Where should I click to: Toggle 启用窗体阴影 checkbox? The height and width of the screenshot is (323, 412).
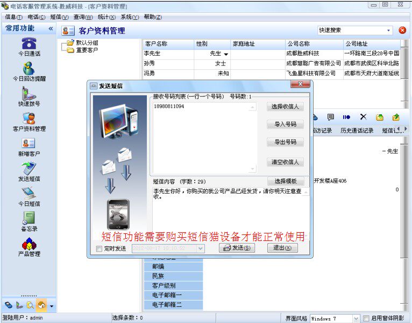click(x=366, y=318)
